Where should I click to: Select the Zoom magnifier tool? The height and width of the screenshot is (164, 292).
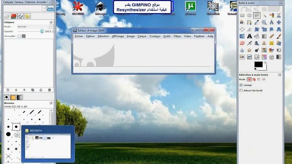[x=264, y=22]
